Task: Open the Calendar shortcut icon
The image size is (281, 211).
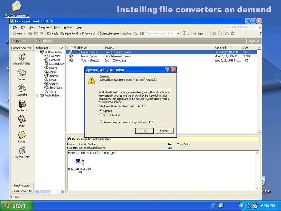Action: (x=22, y=88)
